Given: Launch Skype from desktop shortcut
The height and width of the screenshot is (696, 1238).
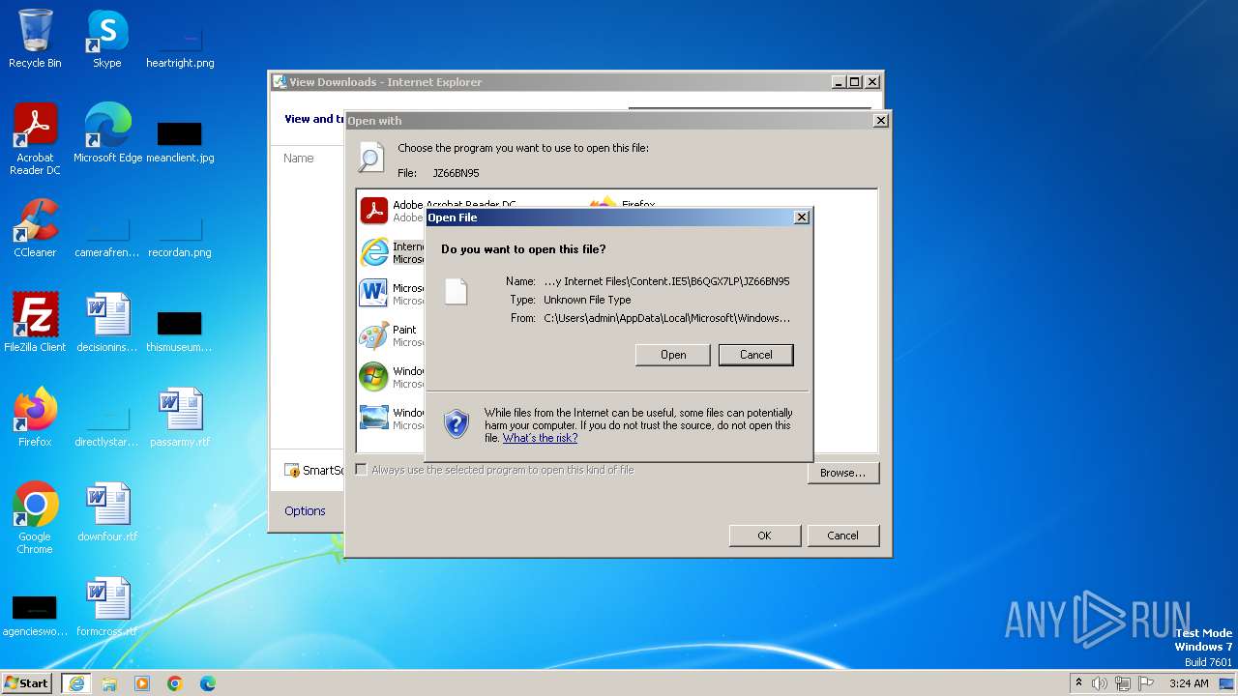Looking at the screenshot, I should tap(107, 39).
